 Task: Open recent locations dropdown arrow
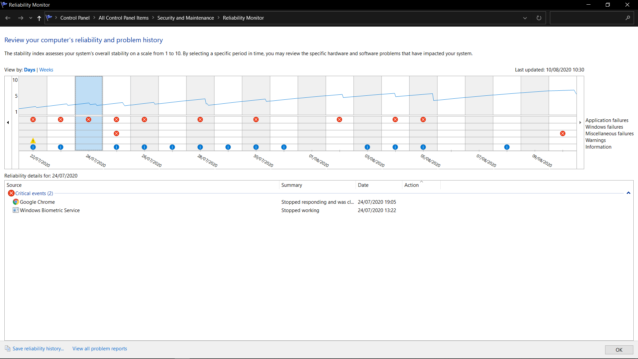[31, 18]
